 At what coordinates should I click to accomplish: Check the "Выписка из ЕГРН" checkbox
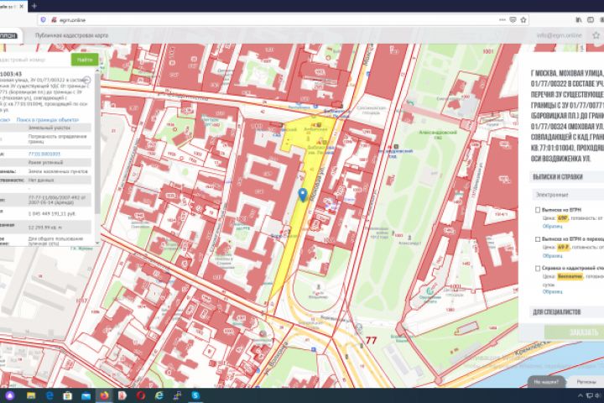(x=538, y=210)
